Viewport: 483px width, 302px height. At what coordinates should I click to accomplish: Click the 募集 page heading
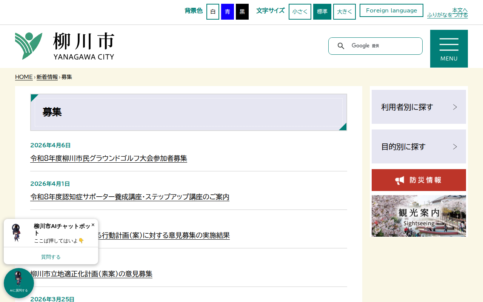(52, 112)
